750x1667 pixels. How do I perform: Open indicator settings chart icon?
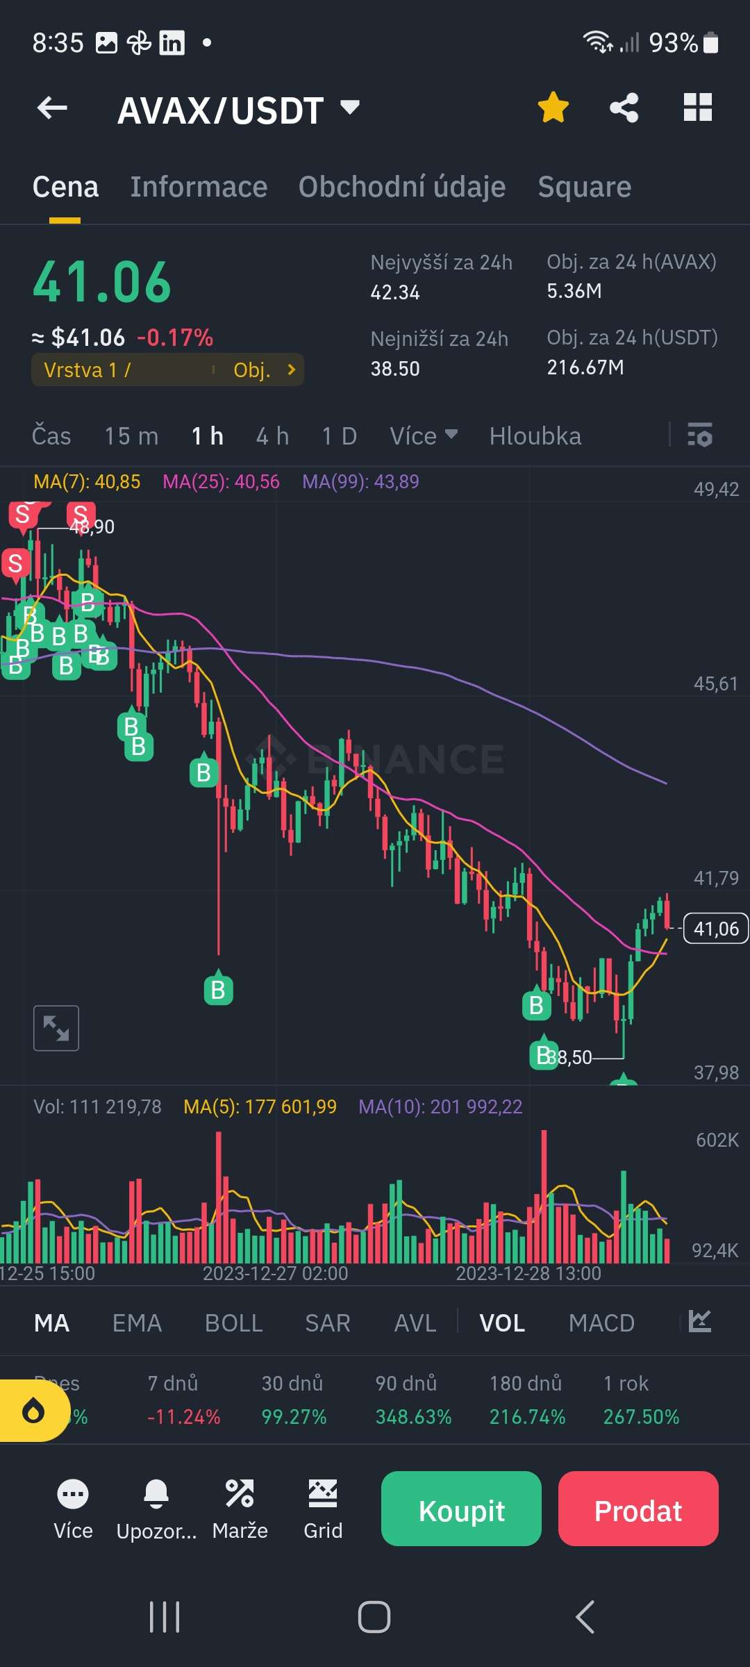[699, 1321]
